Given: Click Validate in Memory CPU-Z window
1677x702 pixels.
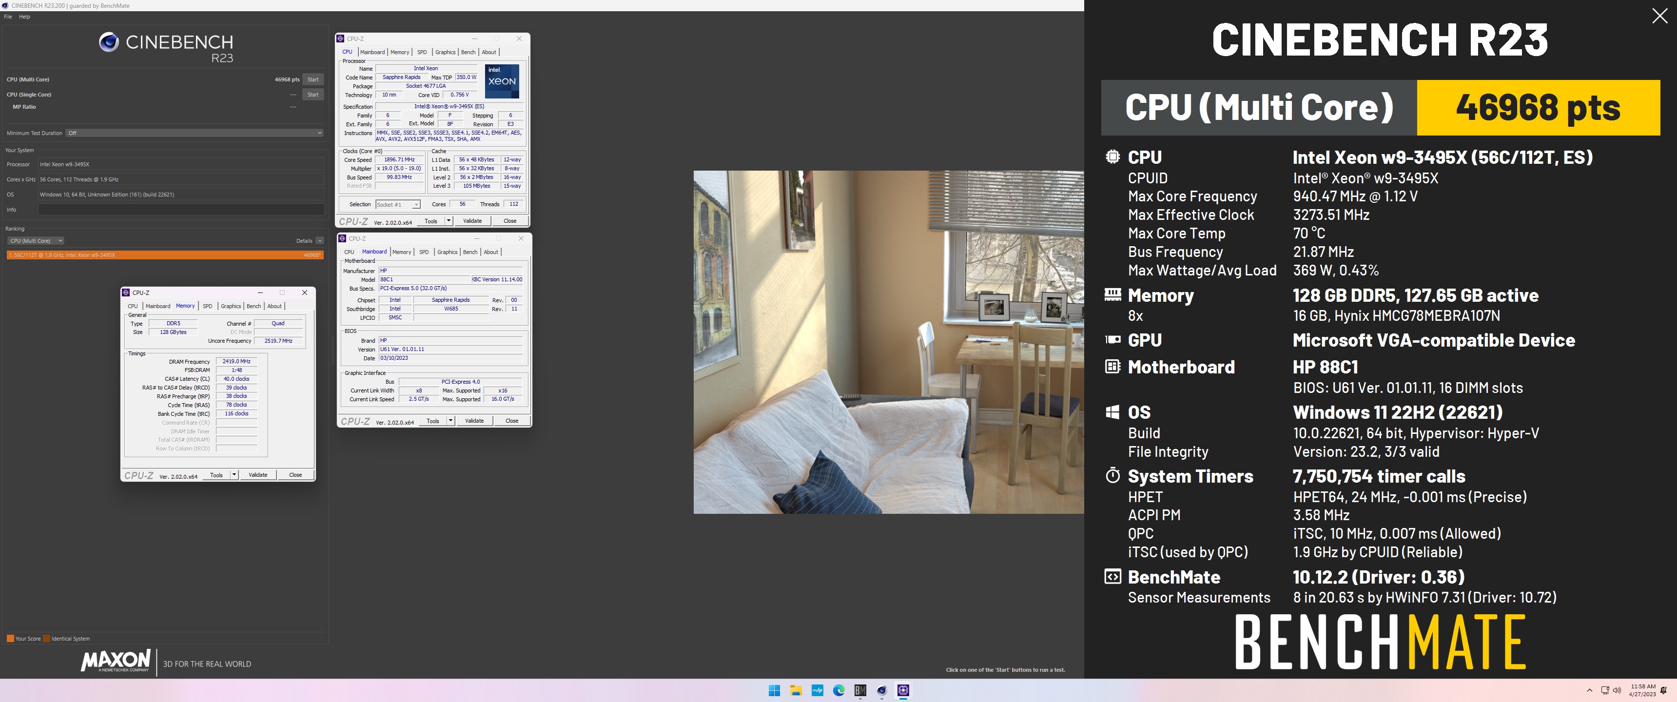Looking at the screenshot, I should pyautogui.click(x=258, y=475).
